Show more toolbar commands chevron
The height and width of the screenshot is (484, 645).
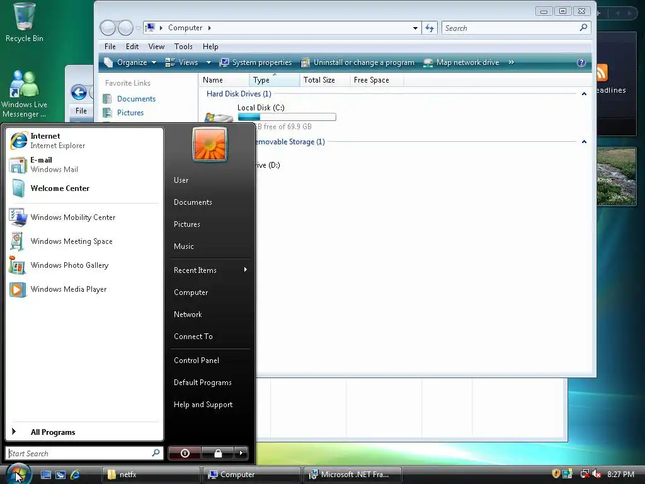pos(511,62)
